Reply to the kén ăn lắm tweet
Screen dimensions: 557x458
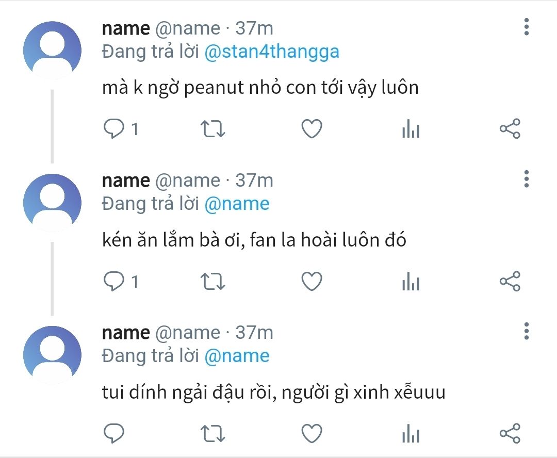coord(113,282)
